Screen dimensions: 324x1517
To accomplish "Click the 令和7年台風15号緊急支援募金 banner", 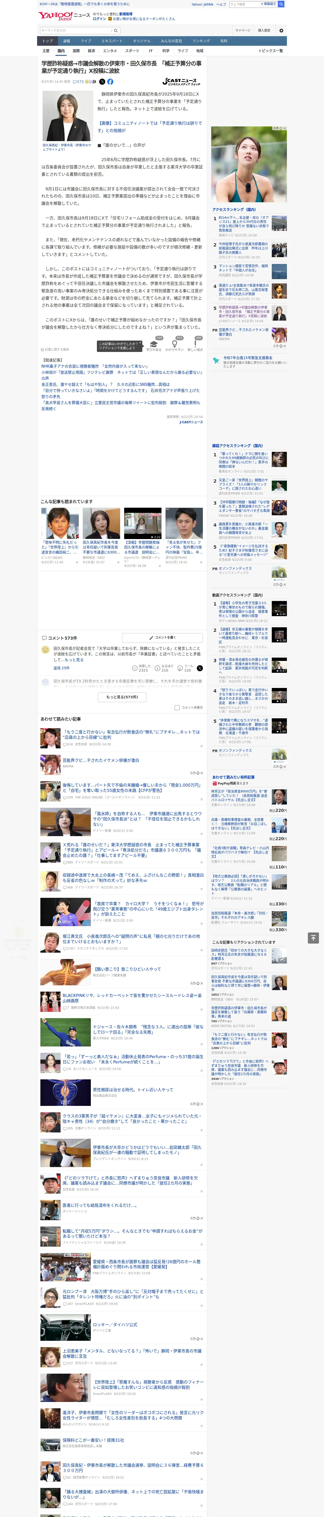I will [249, 362].
